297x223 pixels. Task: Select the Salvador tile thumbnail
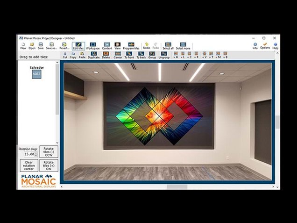tap(36, 74)
